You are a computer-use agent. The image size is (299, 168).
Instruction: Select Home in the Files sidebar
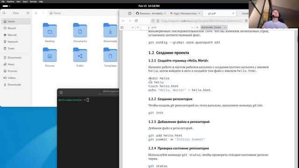pos(16,21)
